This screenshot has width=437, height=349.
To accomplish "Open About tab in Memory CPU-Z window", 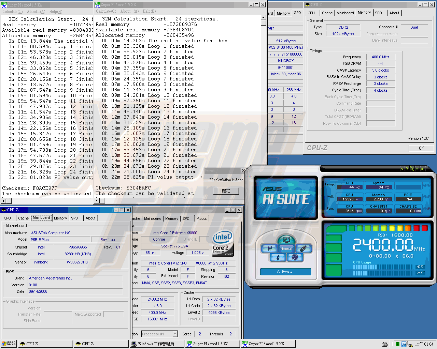I will tap(394, 13).
